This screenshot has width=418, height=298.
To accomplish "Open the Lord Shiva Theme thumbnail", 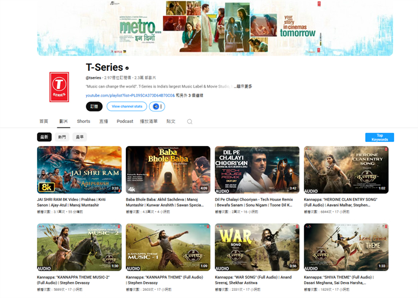I will [346, 247].
